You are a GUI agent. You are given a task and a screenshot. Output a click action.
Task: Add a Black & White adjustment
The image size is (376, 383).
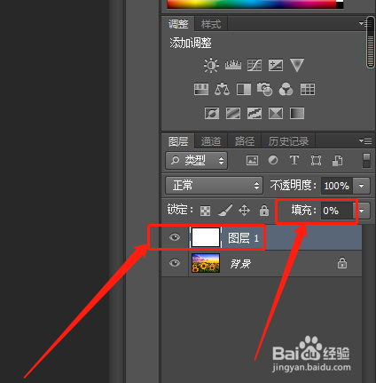(x=244, y=89)
